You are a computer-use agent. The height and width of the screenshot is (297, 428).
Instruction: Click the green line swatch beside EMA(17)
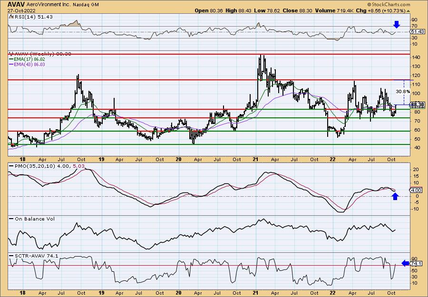point(11,59)
